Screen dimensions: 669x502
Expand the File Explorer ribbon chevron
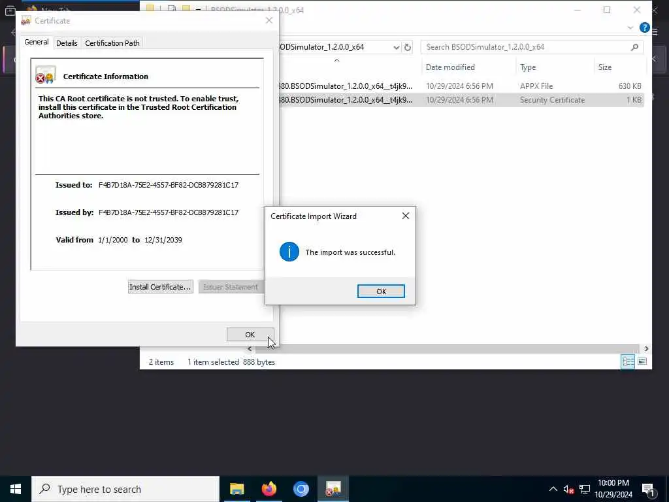coord(630,27)
